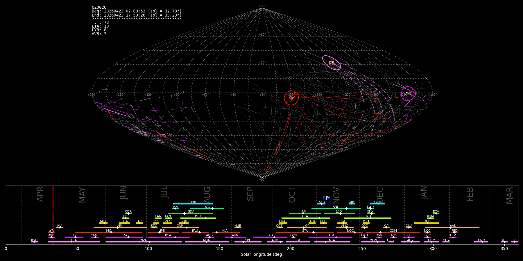This screenshot has height=261, width=523.
Task: Click the 200 tick on solar longitude axis
Action: click(291, 249)
